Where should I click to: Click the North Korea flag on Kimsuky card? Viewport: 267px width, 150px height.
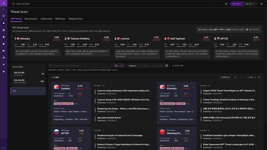pyautogui.click(x=162, y=87)
